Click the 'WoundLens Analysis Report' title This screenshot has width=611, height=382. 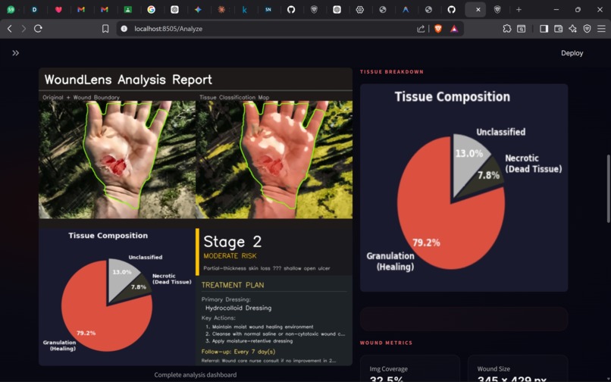(x=128, y=80)
